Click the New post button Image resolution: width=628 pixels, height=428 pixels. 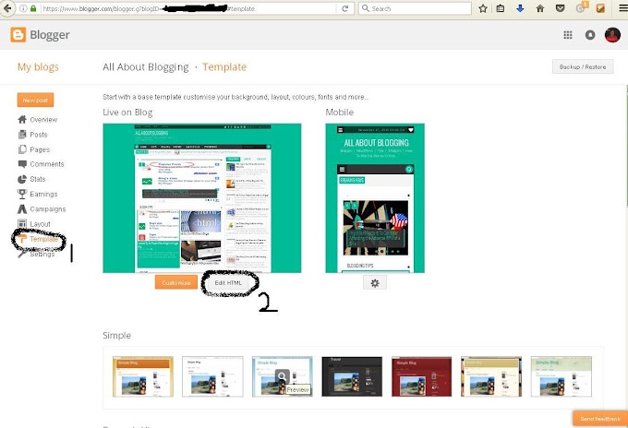coord(35,100)
